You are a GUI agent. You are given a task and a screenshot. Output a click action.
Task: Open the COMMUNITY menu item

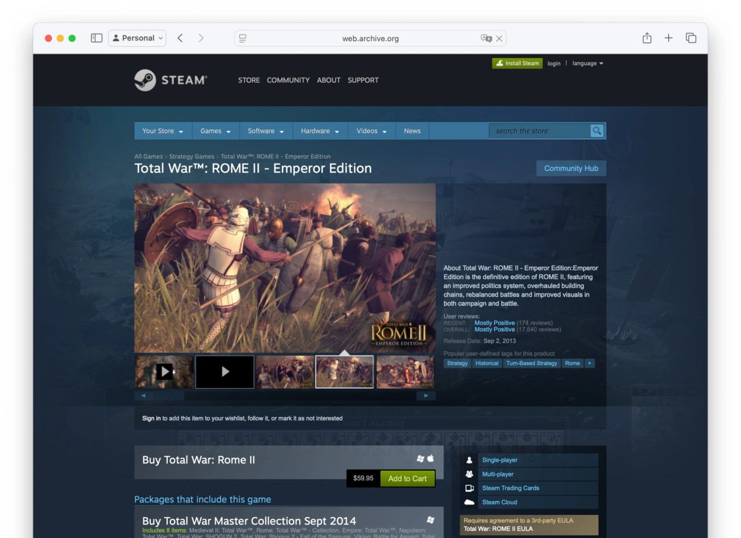(288, 80)
